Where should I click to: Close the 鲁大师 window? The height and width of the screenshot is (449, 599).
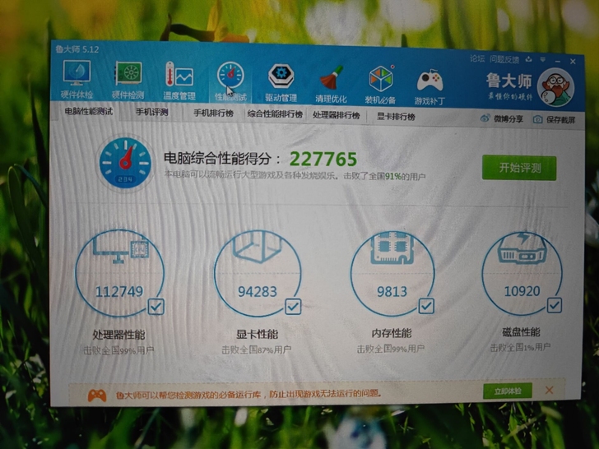coord(573,62)
